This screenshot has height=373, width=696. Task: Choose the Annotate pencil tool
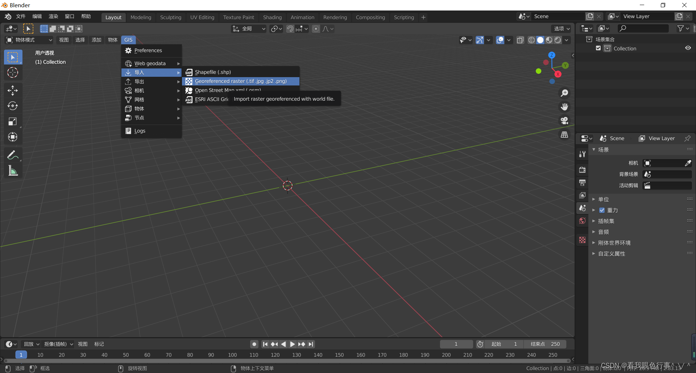[x=13, y=155]
